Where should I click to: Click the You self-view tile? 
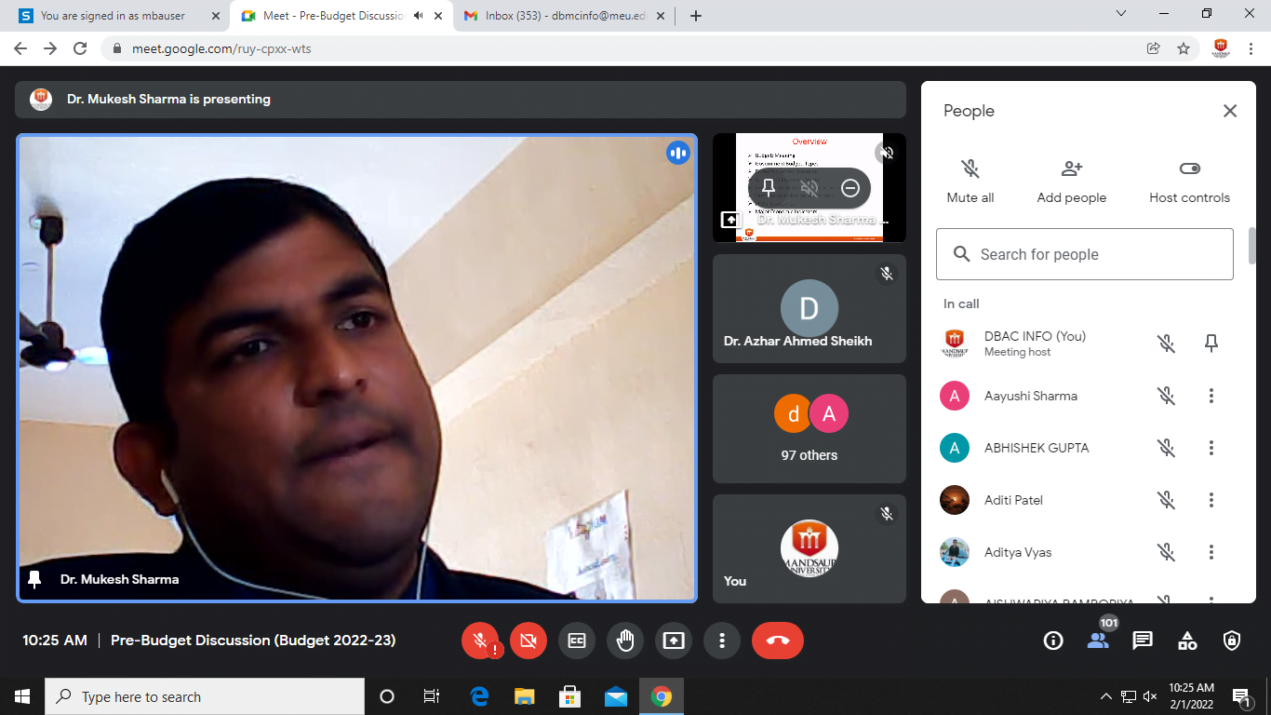[809, 549]
